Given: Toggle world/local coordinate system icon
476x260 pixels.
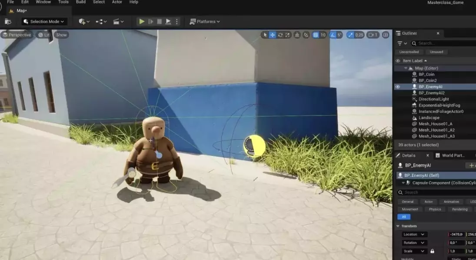Looking at the screenshot, I should coord(297,35).
